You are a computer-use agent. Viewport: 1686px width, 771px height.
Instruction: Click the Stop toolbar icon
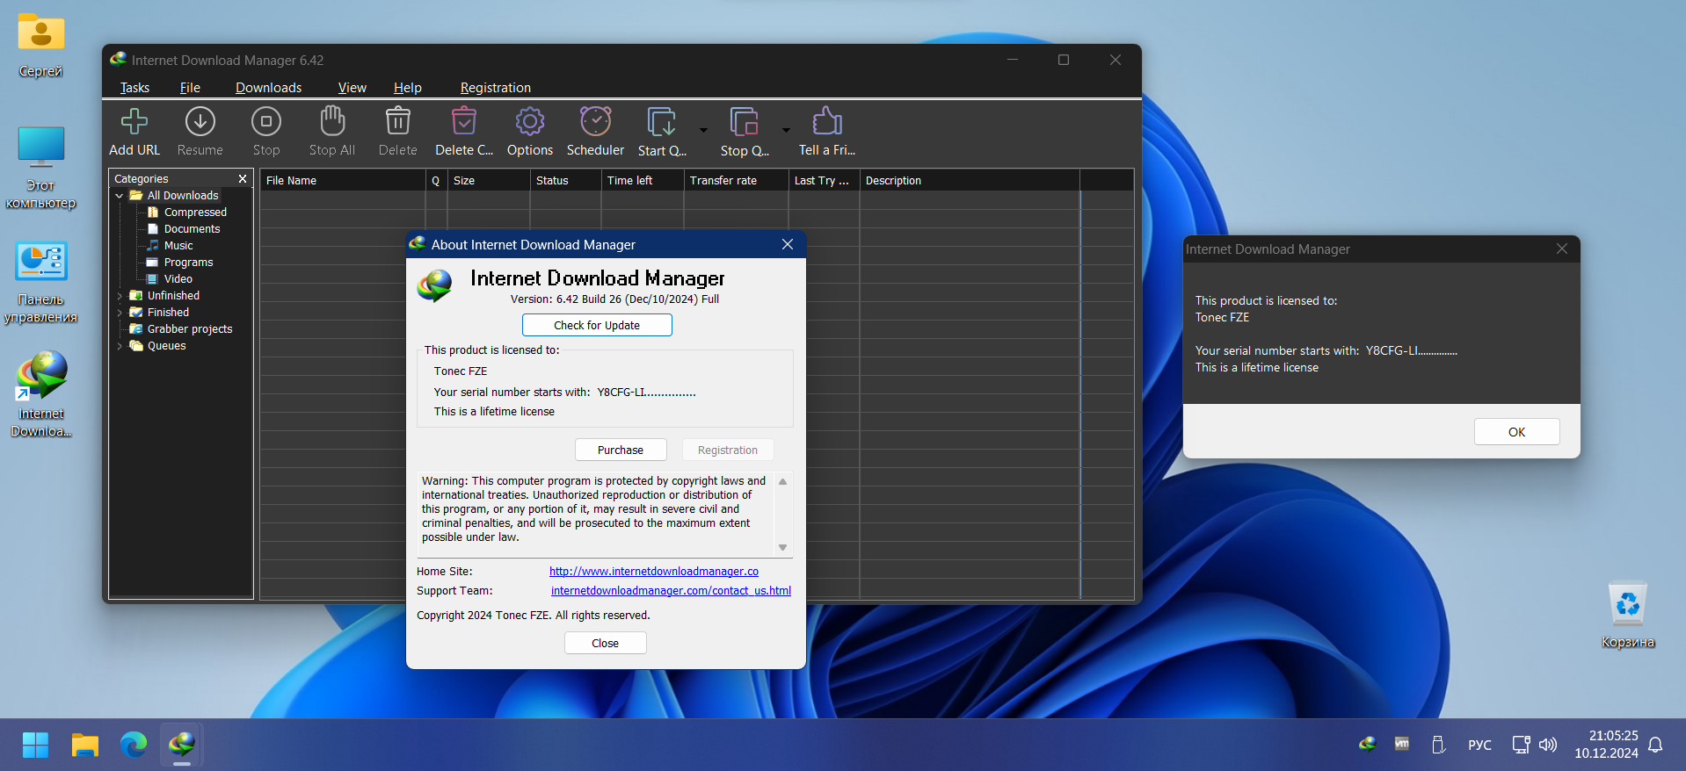266,122
